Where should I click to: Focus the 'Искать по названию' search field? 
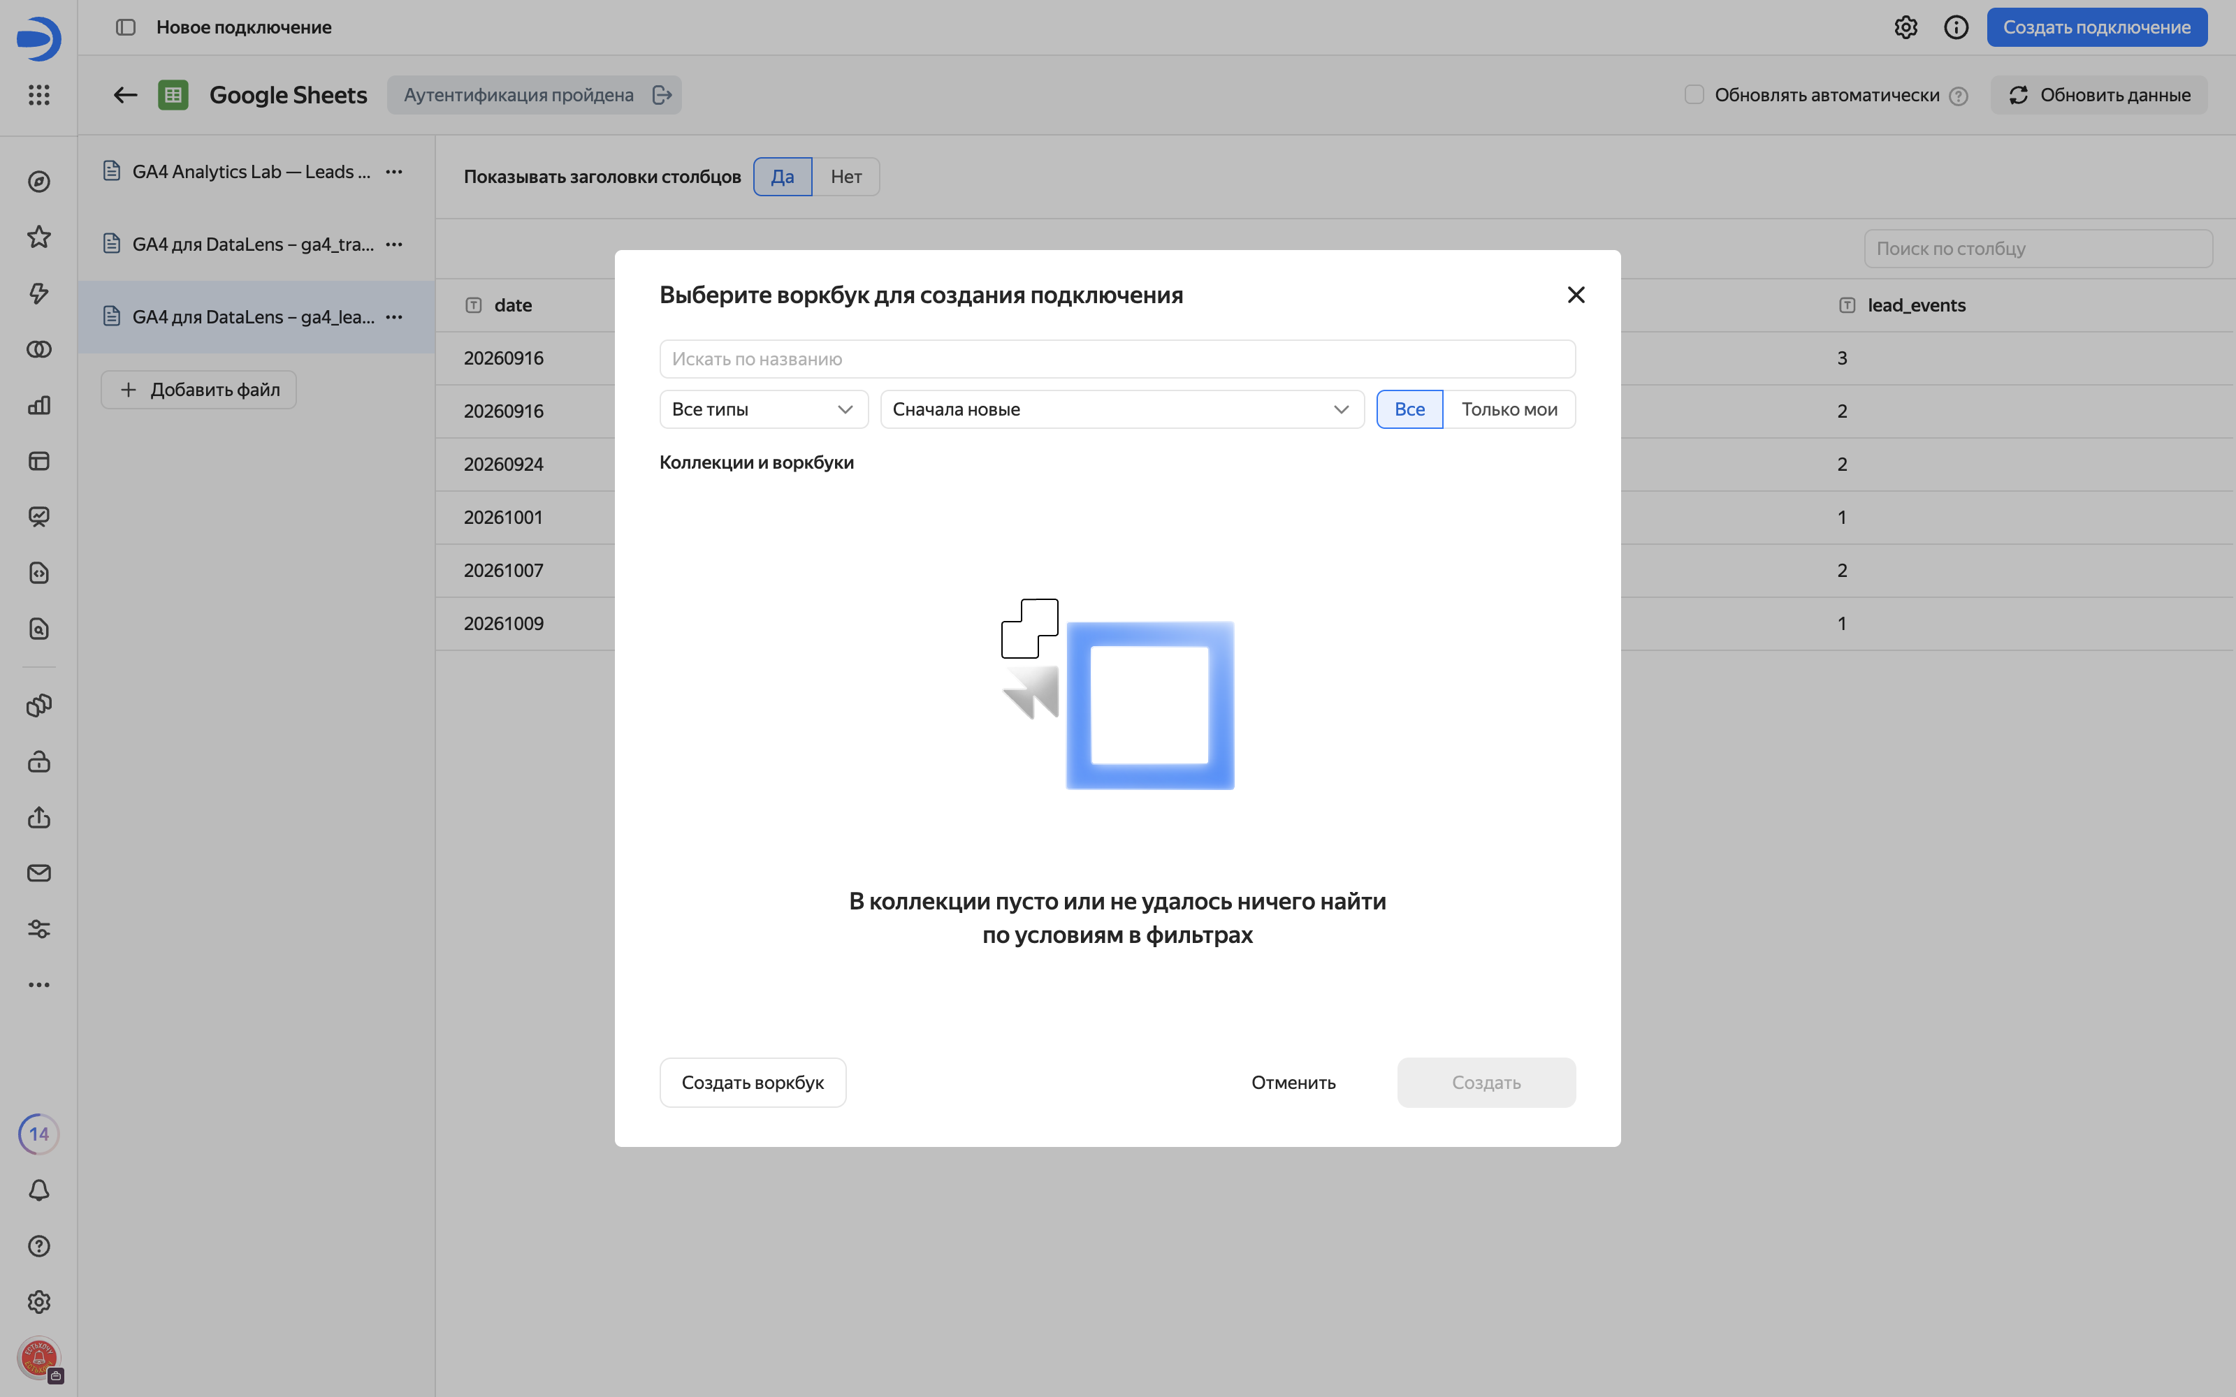pos(1117,358)
